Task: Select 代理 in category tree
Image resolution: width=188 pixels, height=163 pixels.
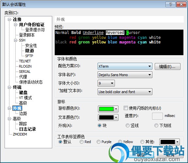Action: 23,77
